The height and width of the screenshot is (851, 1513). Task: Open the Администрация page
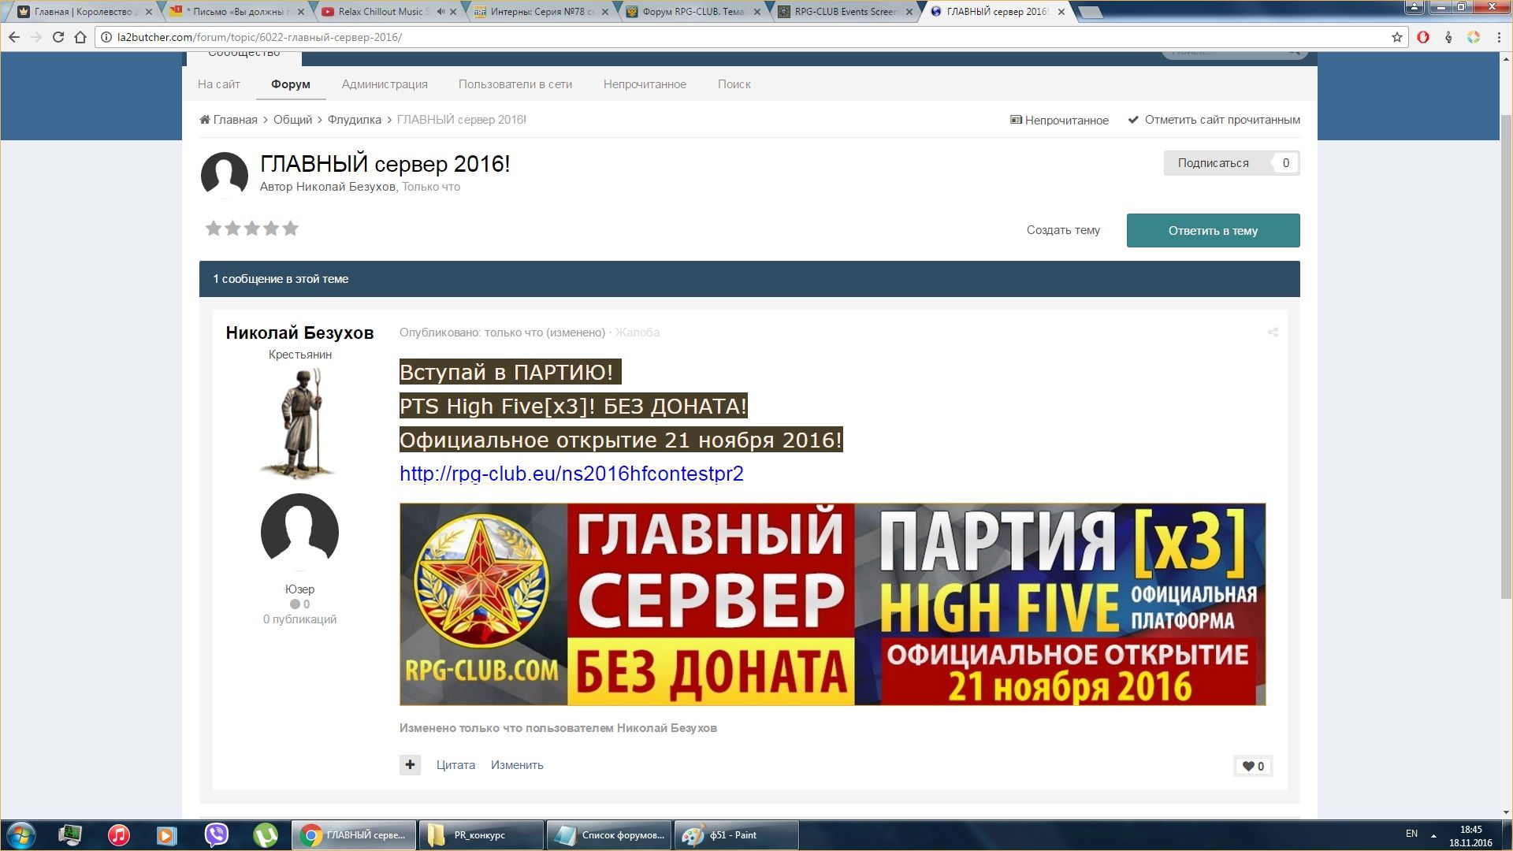click(x=385, y=84)
